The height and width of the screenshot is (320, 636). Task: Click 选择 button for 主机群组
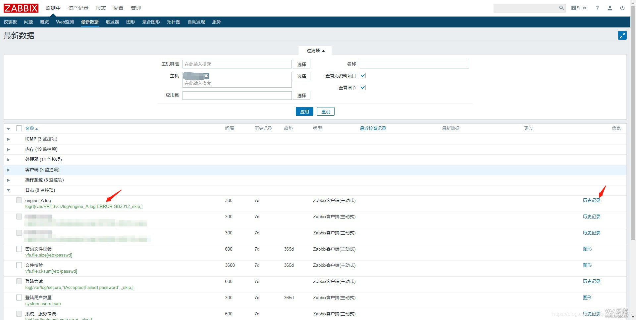[301, 64]
